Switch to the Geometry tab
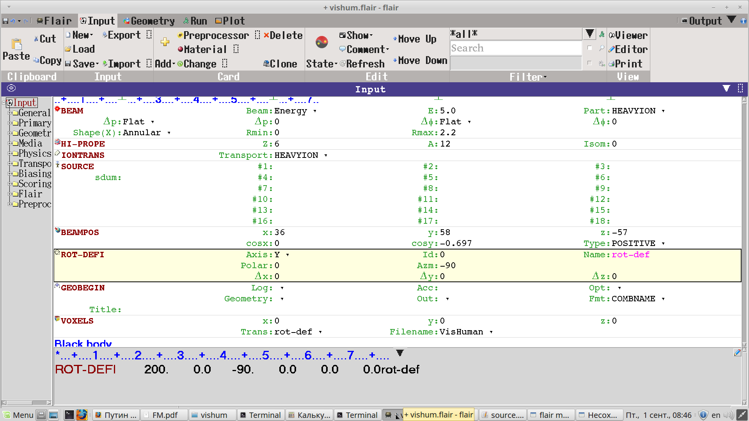Screen dimensions: 749x421 (149, 21)
